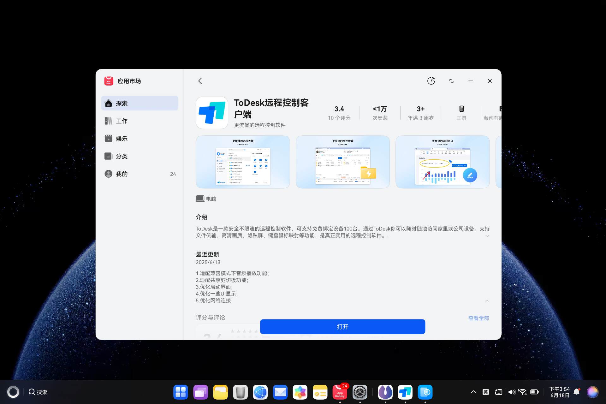This screenshot has height=404, width=606.
Task: Open the mail app in dock
Action: coord(280,392)
